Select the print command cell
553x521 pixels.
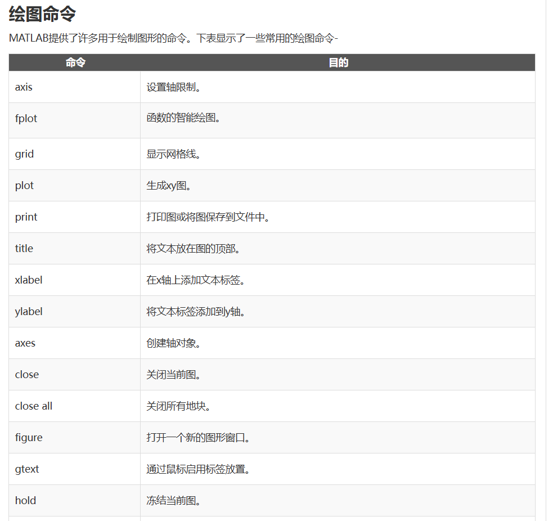75,217
